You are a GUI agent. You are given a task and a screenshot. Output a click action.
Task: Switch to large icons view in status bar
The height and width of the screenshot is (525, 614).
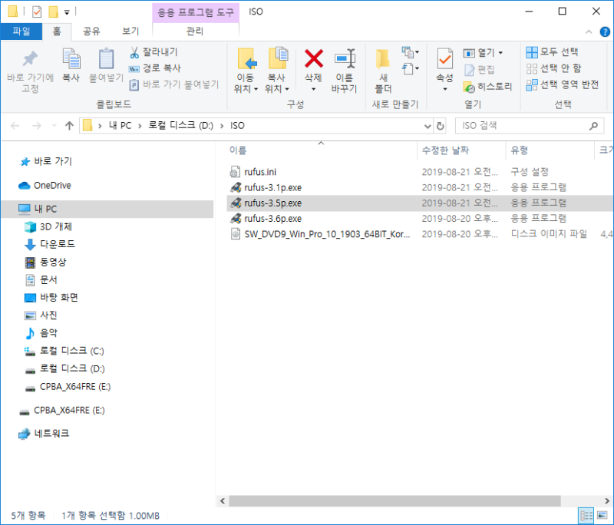602,515
